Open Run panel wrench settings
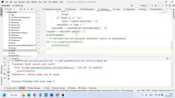Screen dimensions: 175x98 (x=5, y=66)
